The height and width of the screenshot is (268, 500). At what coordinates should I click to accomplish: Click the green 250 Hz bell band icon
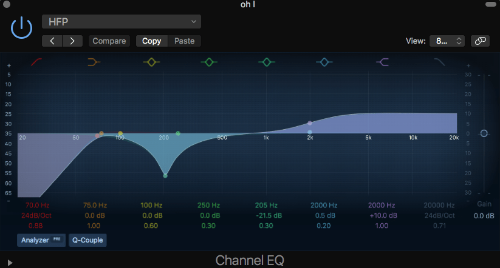tap(209, 62)
